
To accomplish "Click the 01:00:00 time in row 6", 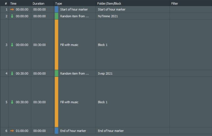I will [x=22, y=131].
